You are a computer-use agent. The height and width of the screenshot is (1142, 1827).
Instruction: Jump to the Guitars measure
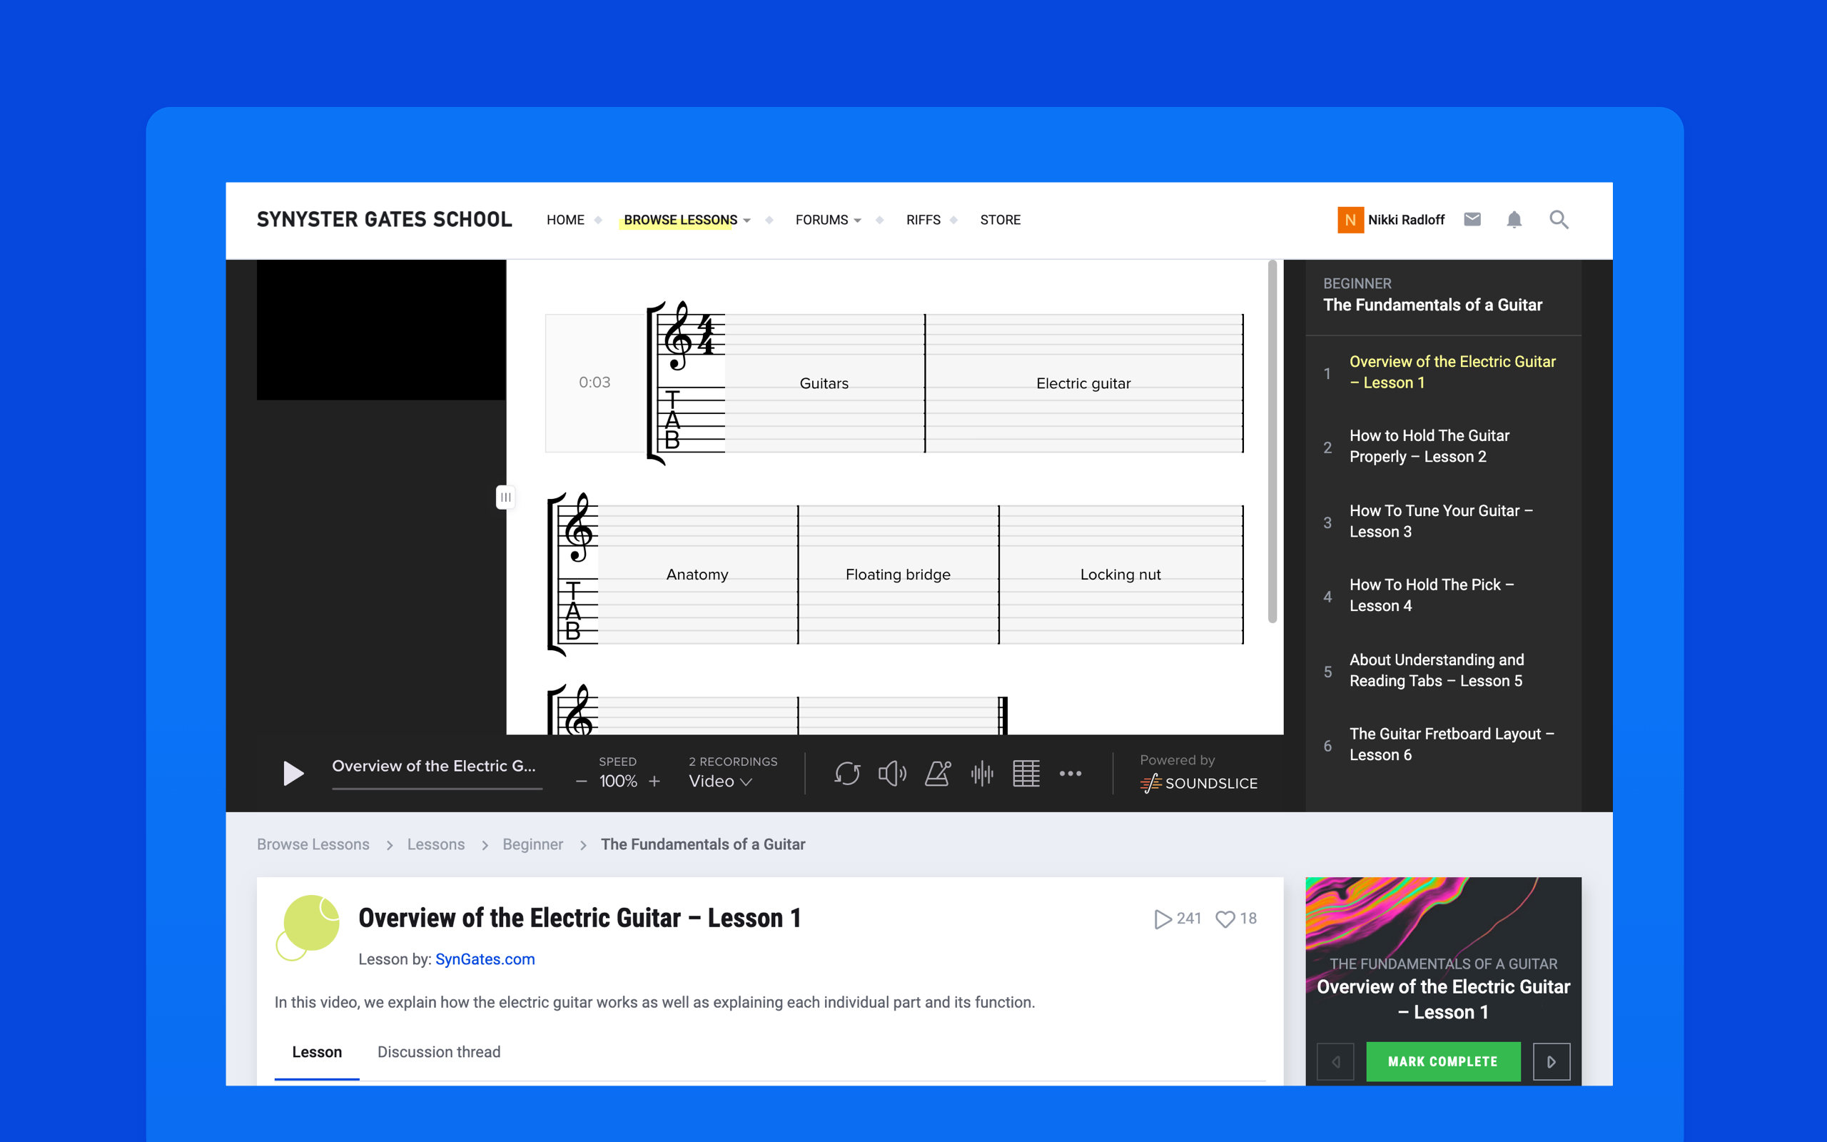click(x=824, y=383)
